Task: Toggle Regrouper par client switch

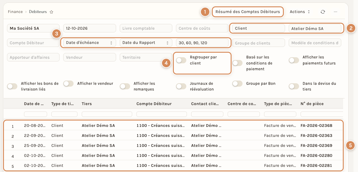Action: pyautogui.click(x=181, y=60)
